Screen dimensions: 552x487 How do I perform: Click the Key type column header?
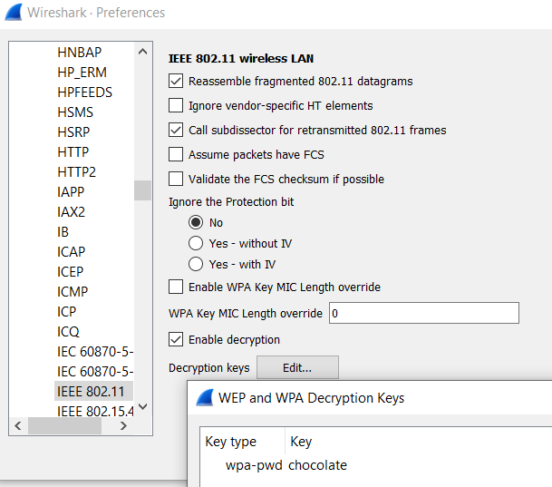pyautogui.click(x=231, y=442)
